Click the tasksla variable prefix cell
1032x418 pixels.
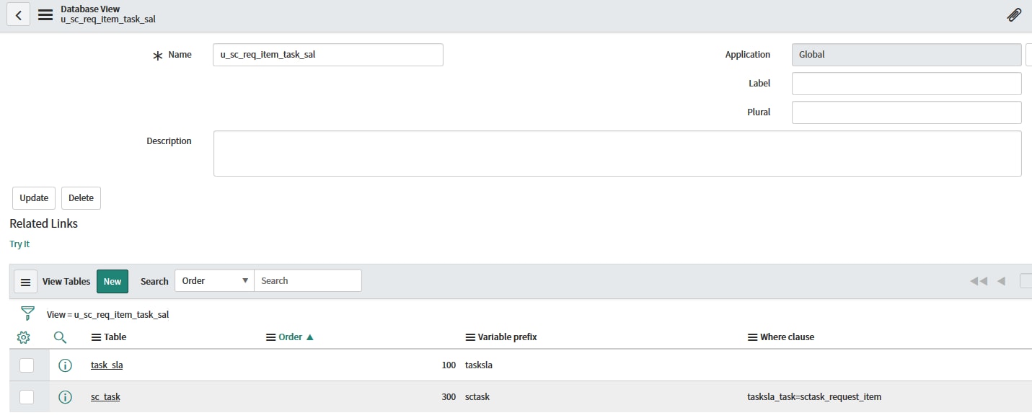click(479, 365)
